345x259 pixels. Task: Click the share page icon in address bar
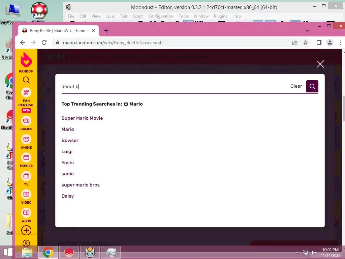pyautogui.click(x=295, y=43)
